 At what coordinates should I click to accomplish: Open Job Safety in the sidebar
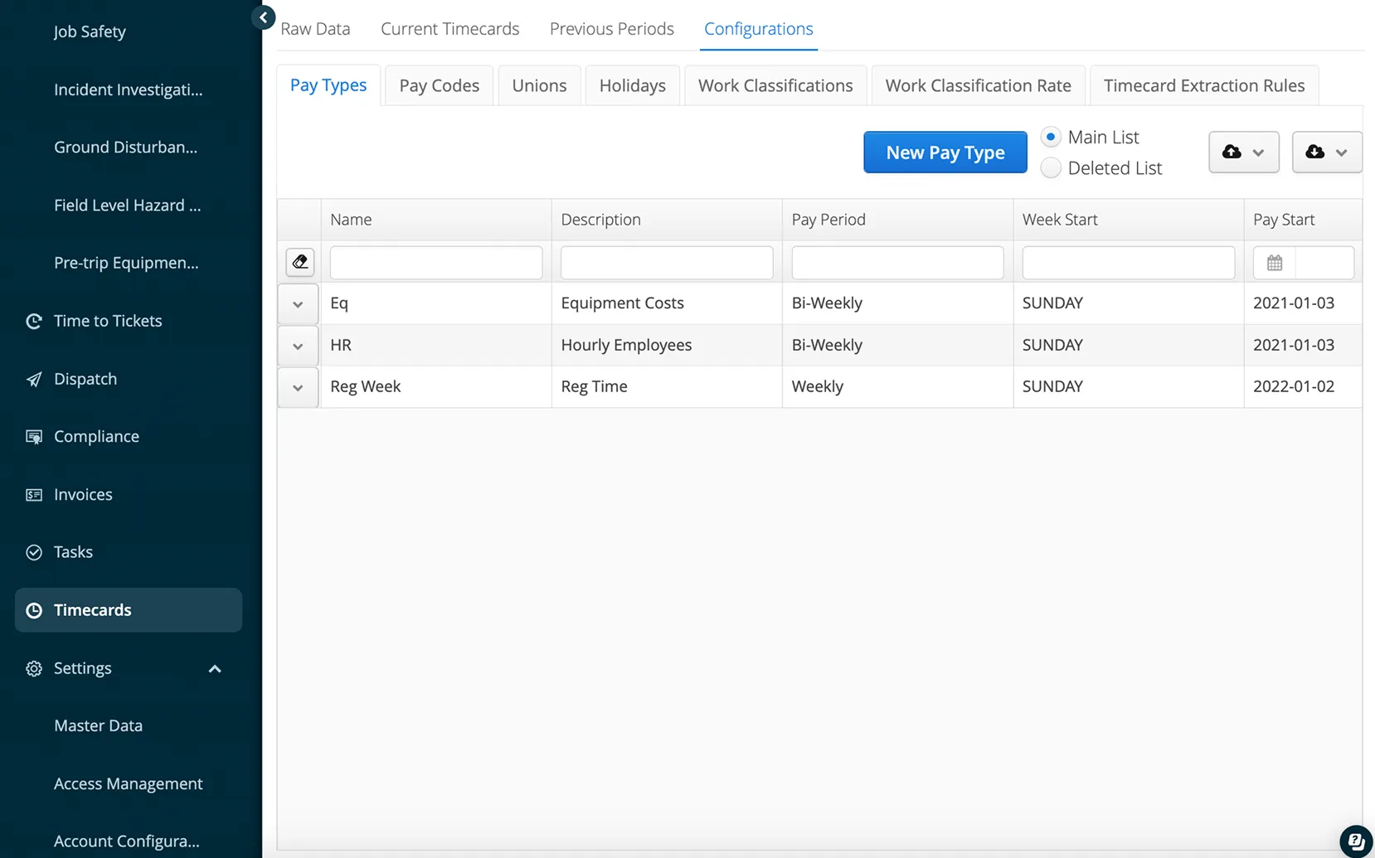click(x=90, y=32)
